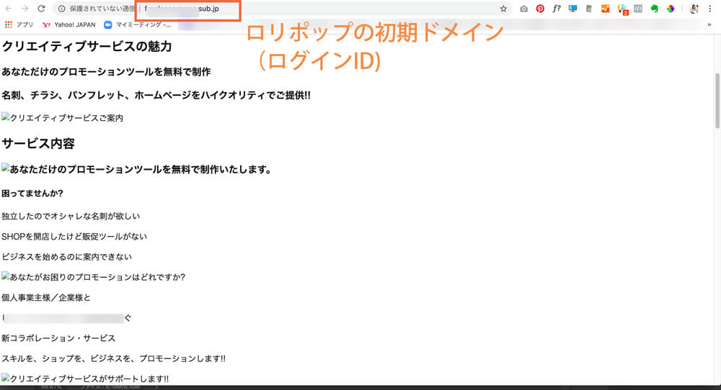
Task: Open the gray document extension
Action: click(x=588, y=9)
